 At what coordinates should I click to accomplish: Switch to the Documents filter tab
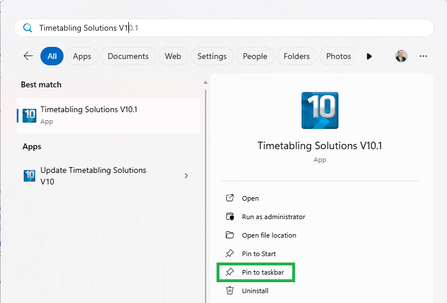[128, 56]
